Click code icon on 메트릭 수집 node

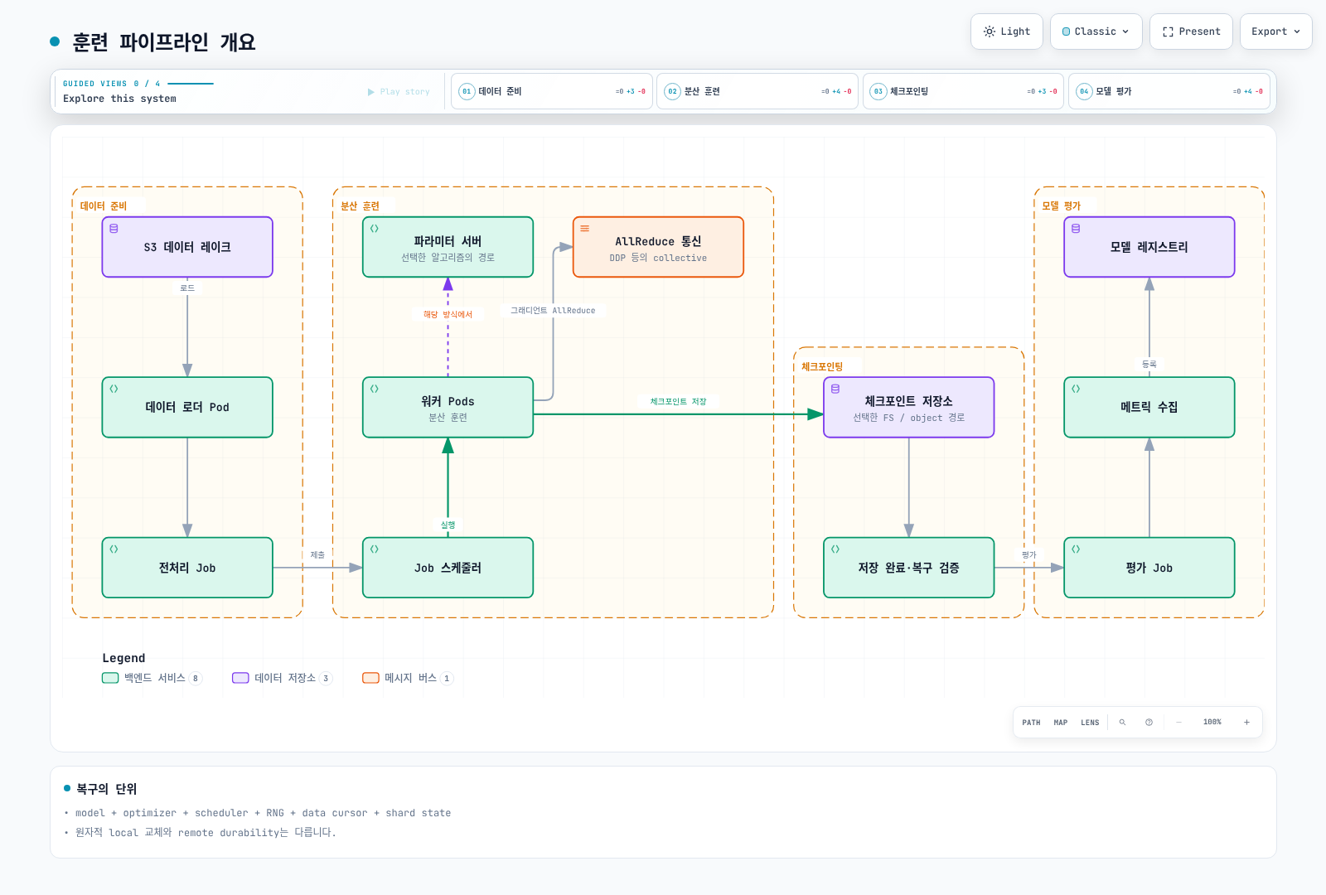(1076, 389)
